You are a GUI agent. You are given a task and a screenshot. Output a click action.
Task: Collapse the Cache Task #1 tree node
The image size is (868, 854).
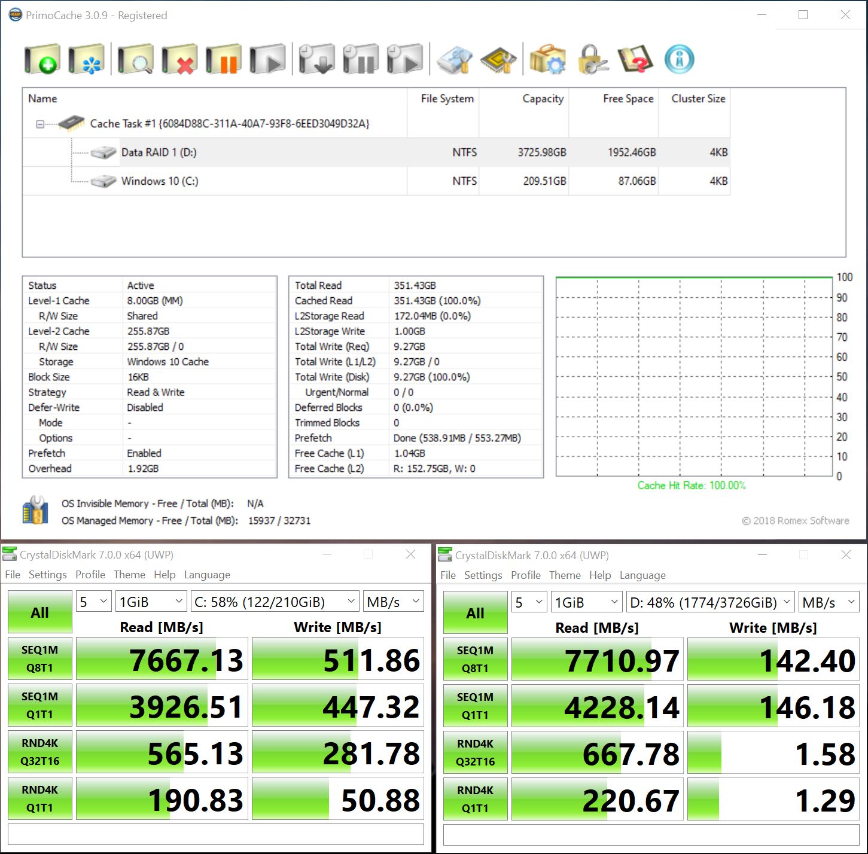(39, 124)
